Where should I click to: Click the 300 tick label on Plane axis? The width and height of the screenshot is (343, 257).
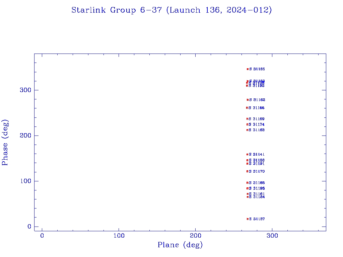[272, 236]
